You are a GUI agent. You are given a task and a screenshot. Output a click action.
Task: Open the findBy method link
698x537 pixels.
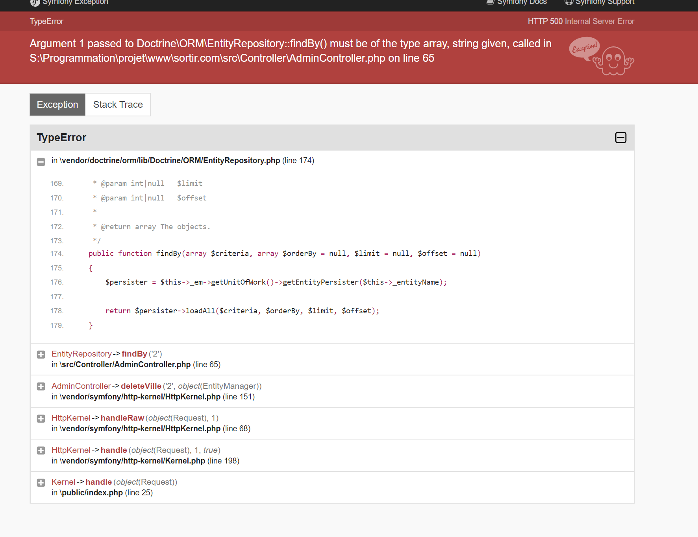pos(134,354)
